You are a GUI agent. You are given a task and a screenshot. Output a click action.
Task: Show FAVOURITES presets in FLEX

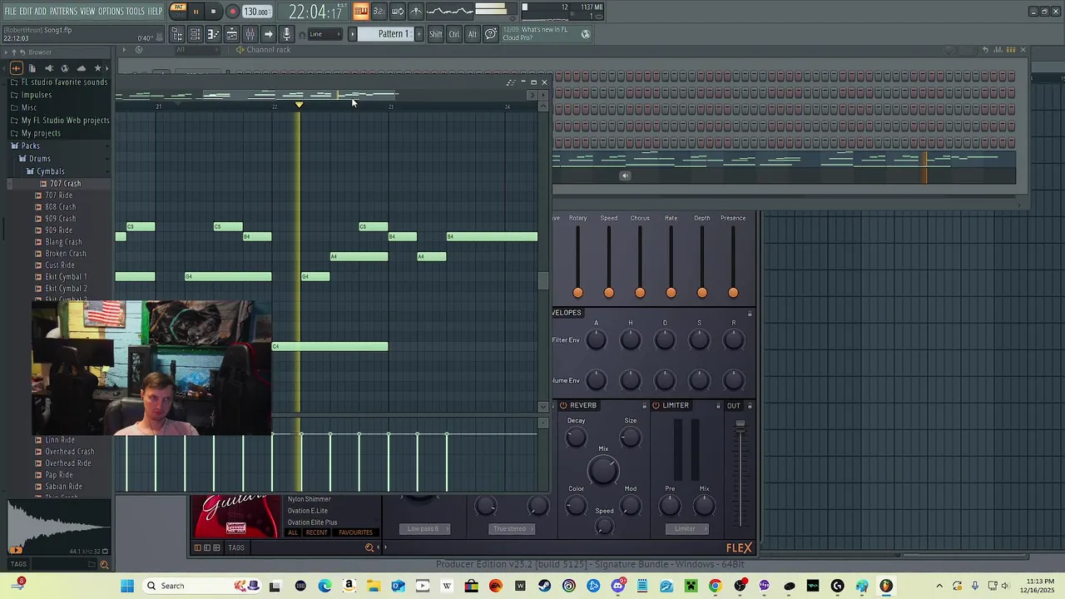(355, 532)
